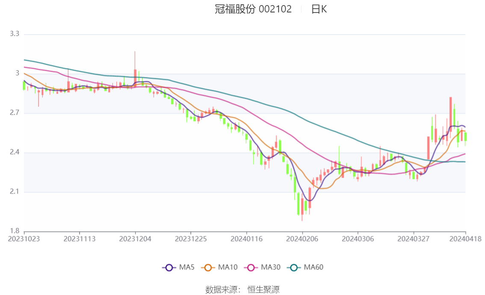Toggle the MA10 orange legend circle icon
This screenshot has width=485, height=295.
click(208, 268)
